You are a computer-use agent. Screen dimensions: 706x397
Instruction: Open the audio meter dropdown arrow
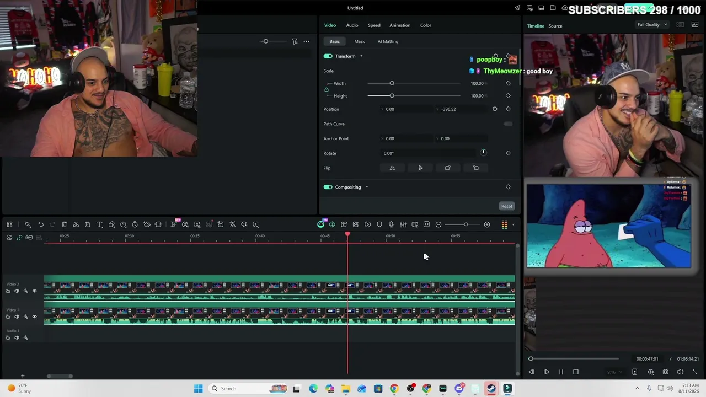click(513, 224)
